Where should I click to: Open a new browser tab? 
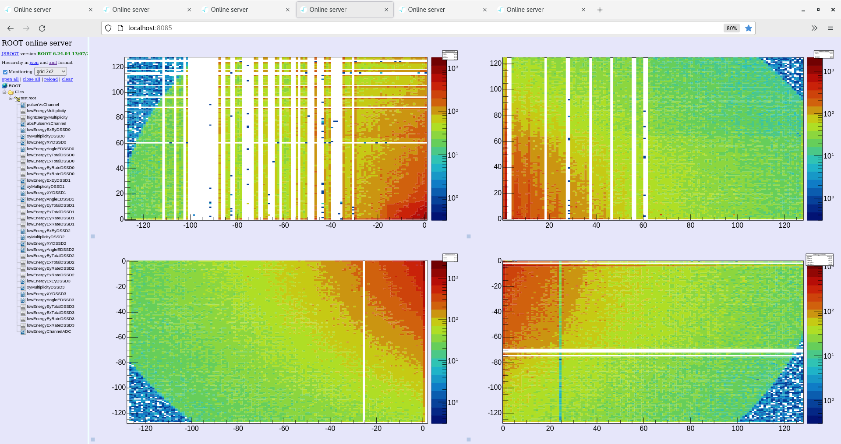click(600, 10)
